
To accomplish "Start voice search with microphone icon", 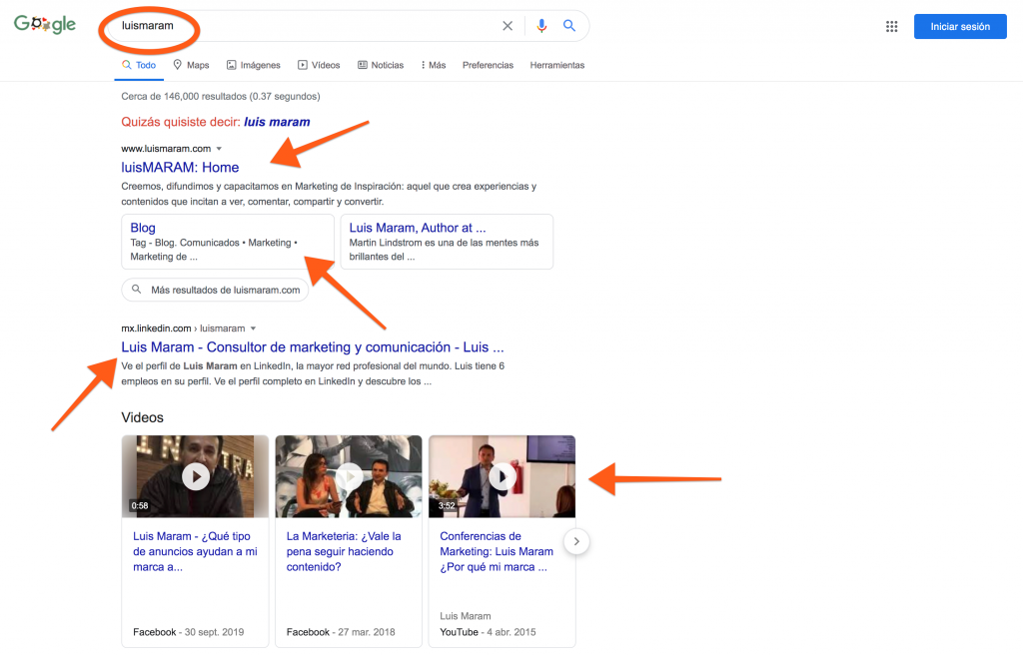I will coord(541,26).
